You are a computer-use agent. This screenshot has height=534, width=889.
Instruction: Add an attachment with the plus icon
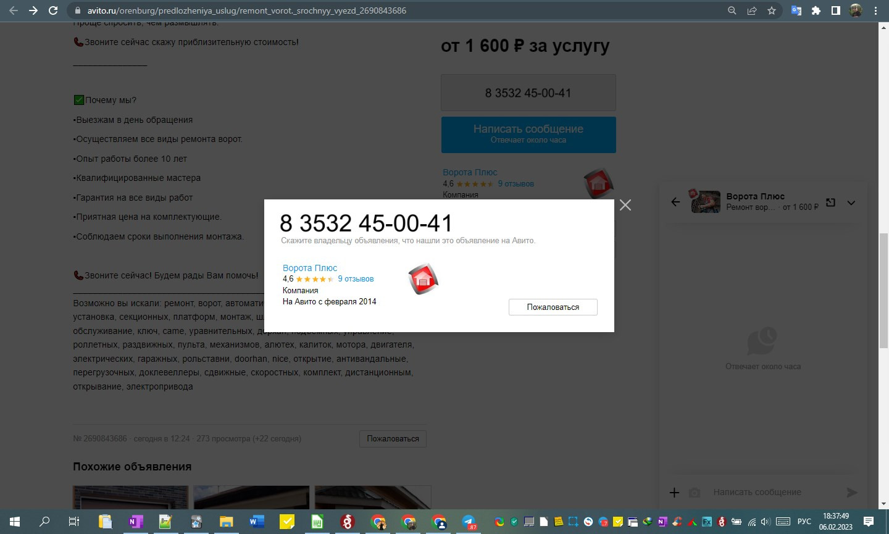click(675, 492)
